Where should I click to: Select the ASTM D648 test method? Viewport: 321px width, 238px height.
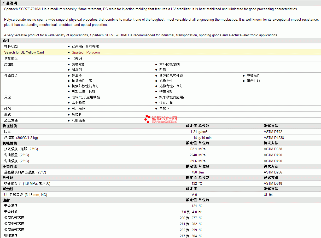click(x=273, y=183)
